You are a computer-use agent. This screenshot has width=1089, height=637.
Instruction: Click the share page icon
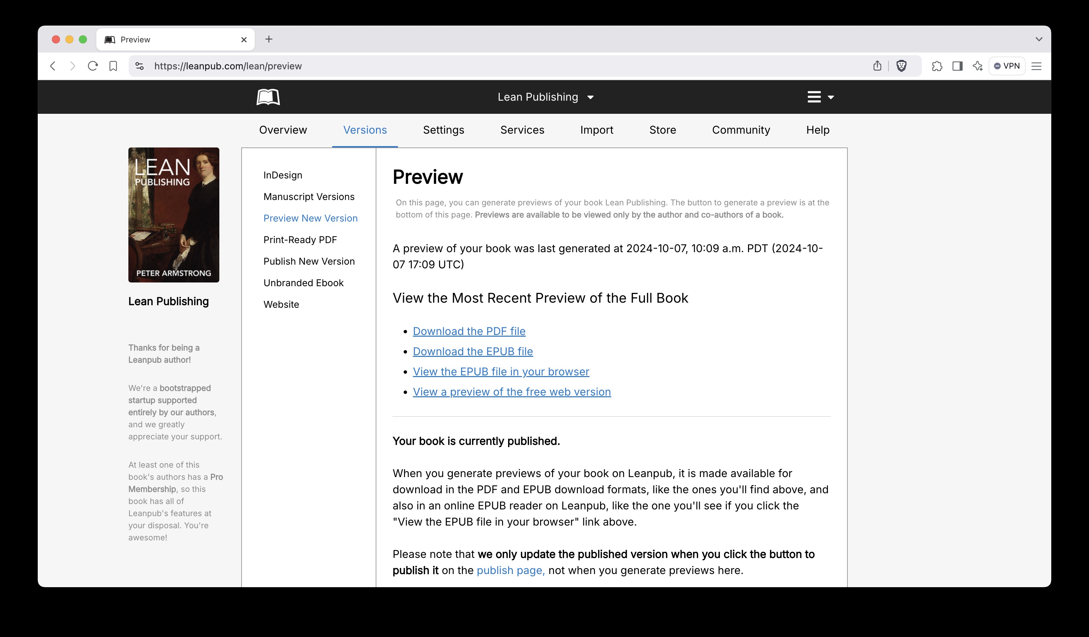point(877,66)
